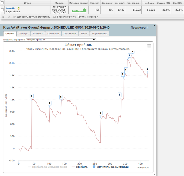Click the ¥ yen win flag marker
Viewport: 184px width, 176px height.
point(126,70)
